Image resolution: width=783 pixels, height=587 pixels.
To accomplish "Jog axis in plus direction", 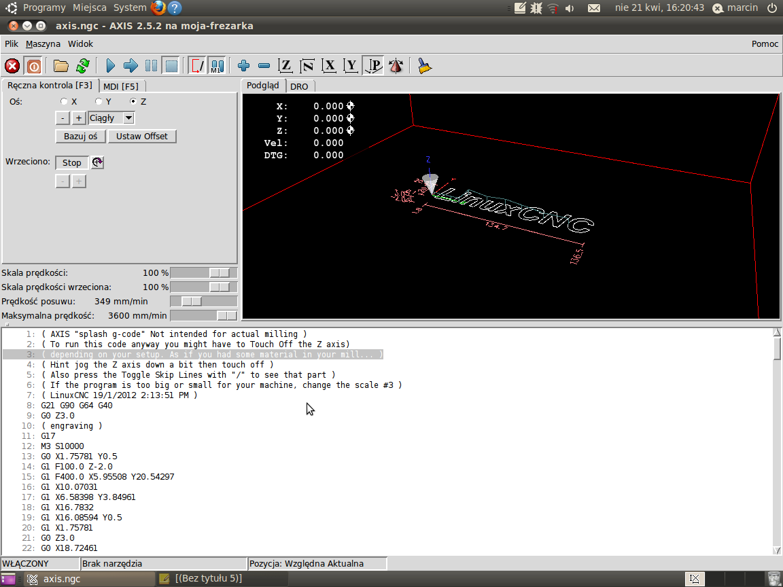I will click(78, 118).
